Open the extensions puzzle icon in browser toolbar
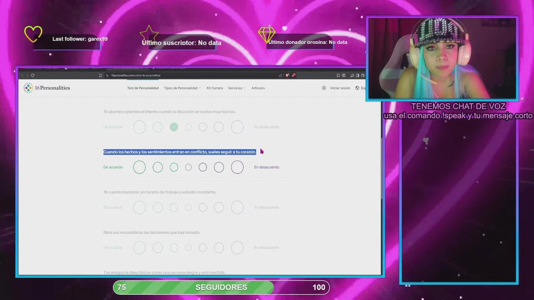Viewport: 534px width, 300px height. point(338,75)
